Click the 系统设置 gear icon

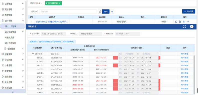[x=2, y=88]
